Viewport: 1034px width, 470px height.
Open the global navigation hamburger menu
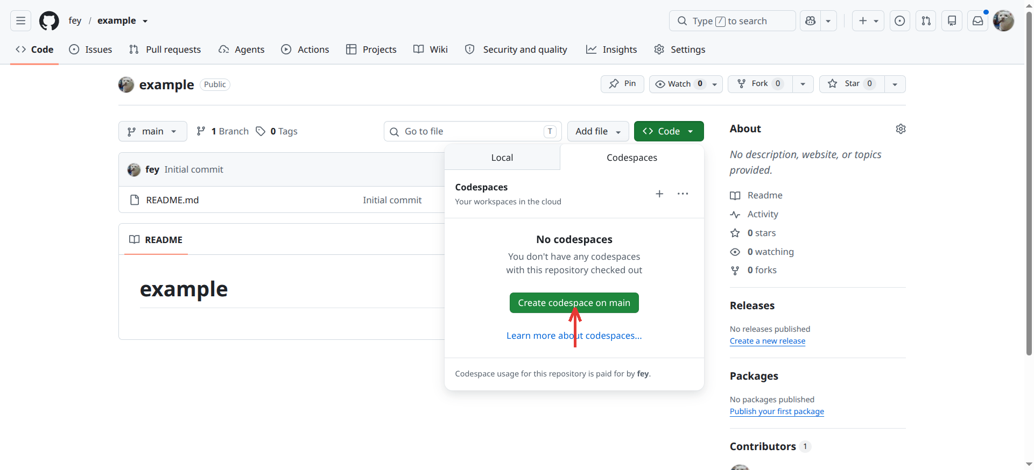20,21
